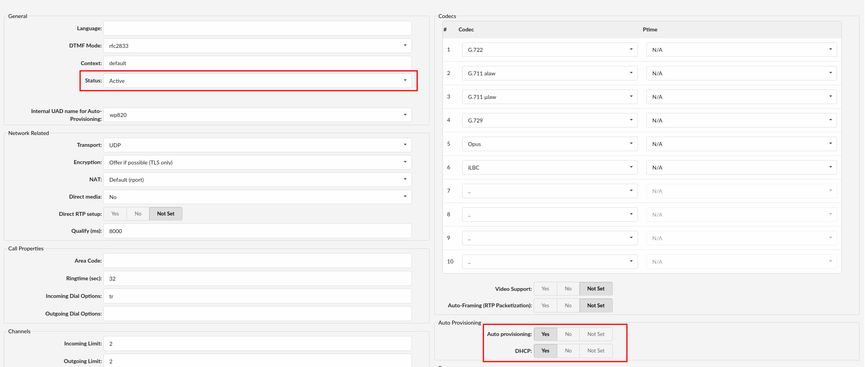Set Video Support to No

pos(568,289)
